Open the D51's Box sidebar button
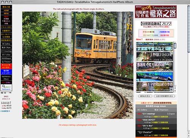Viewport: 190px width, 138px height. point(6,55)
